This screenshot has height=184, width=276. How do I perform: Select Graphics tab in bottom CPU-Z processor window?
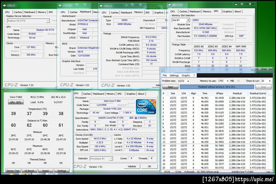pyautogui.click(x=131, y=94)
